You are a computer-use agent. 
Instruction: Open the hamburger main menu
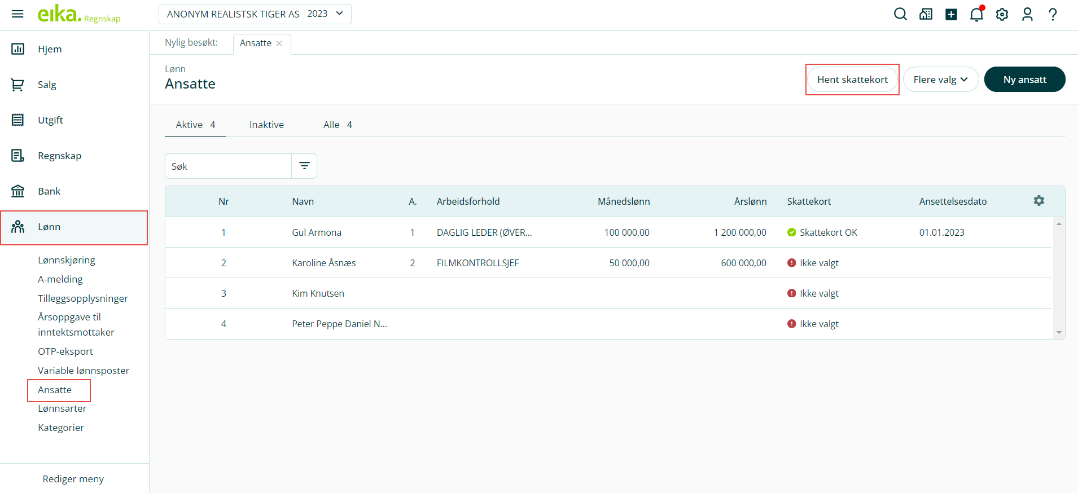(x=17, y=14)
